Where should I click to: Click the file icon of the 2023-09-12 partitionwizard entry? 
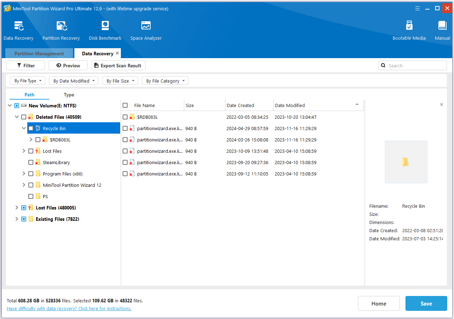(x=132, y=174)
